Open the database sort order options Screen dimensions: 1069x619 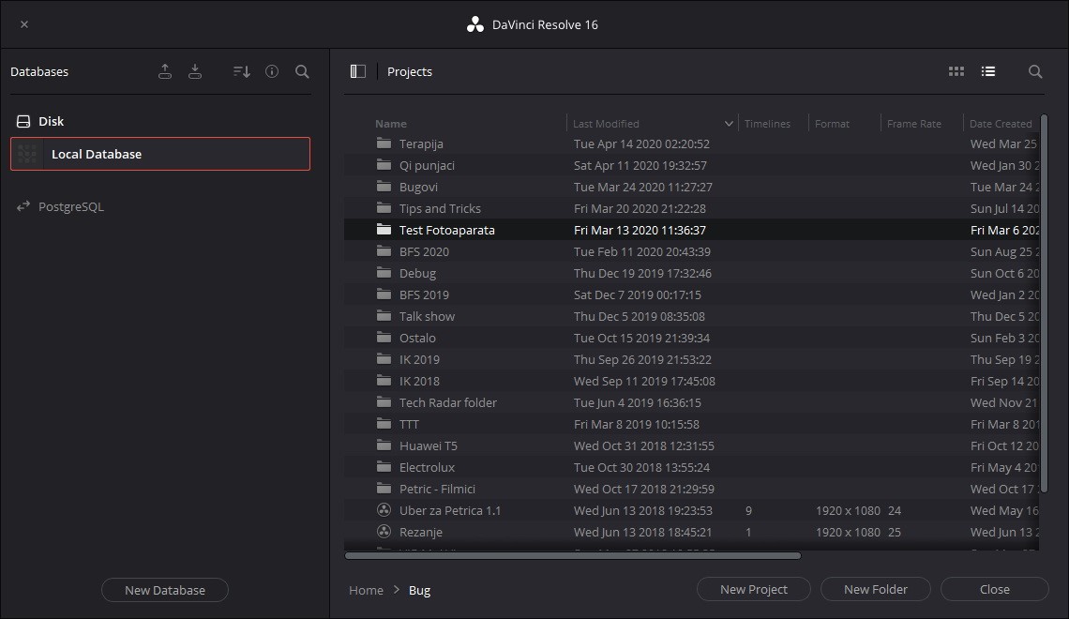coord(241,71)
